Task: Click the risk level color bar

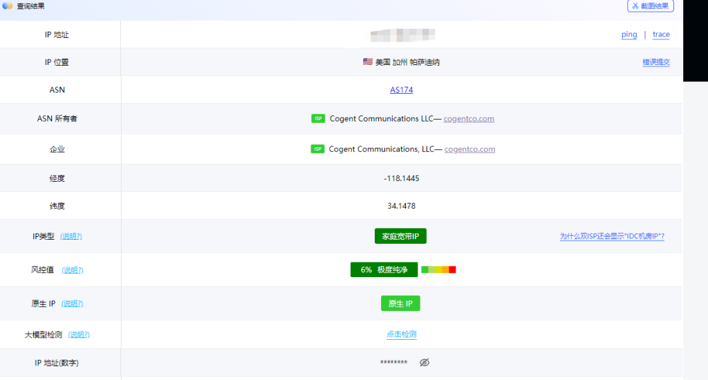Action: (x=438, y=269)
